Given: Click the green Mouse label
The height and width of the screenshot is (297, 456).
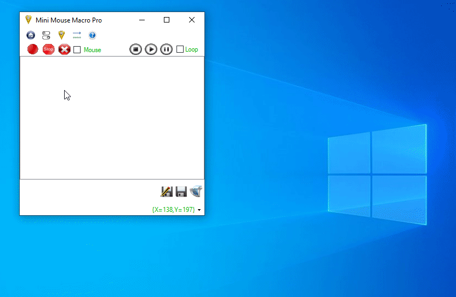Looking at the screenshot, I should (x=92, y=50).
